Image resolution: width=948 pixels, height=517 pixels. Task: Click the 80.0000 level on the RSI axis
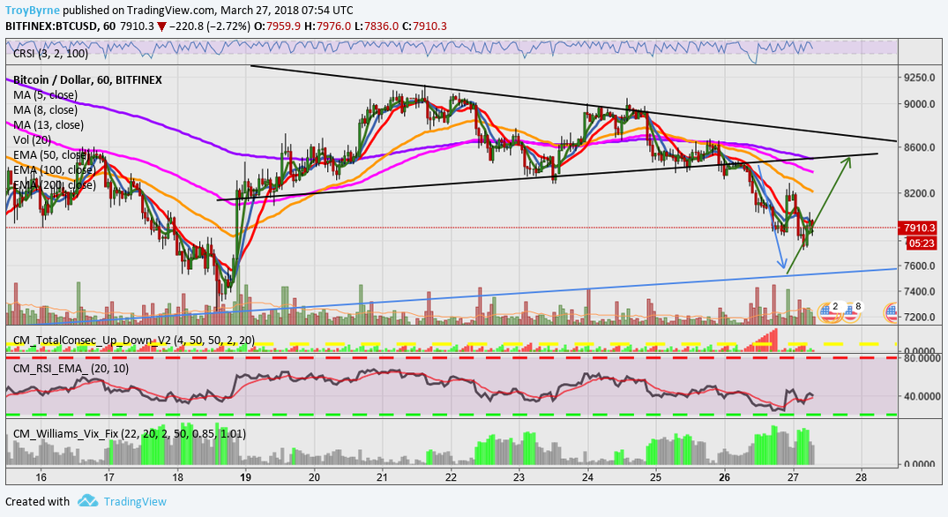pos(922,358)
